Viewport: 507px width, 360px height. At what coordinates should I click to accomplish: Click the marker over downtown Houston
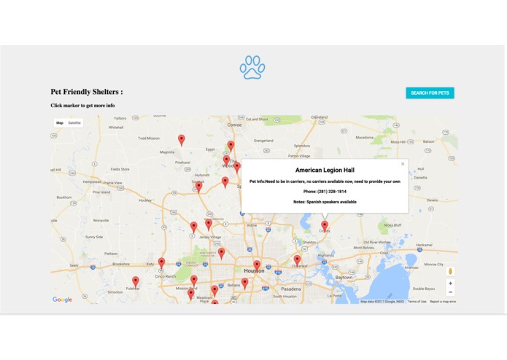click(257, 266)
